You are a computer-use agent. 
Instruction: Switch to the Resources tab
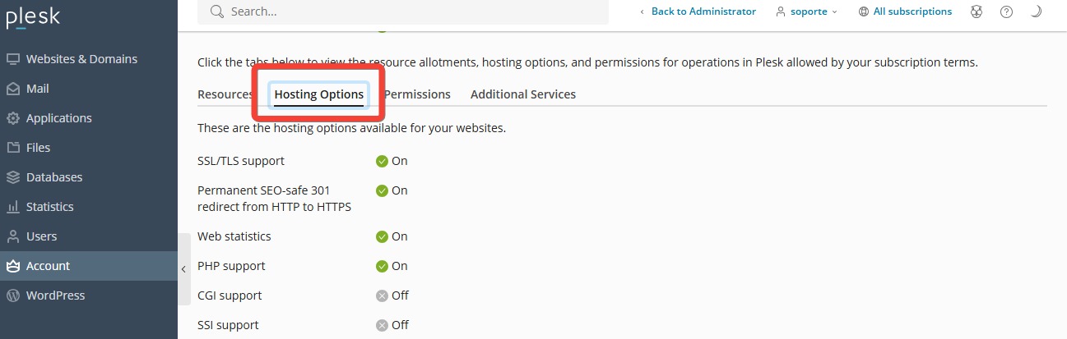click(225, 94)
